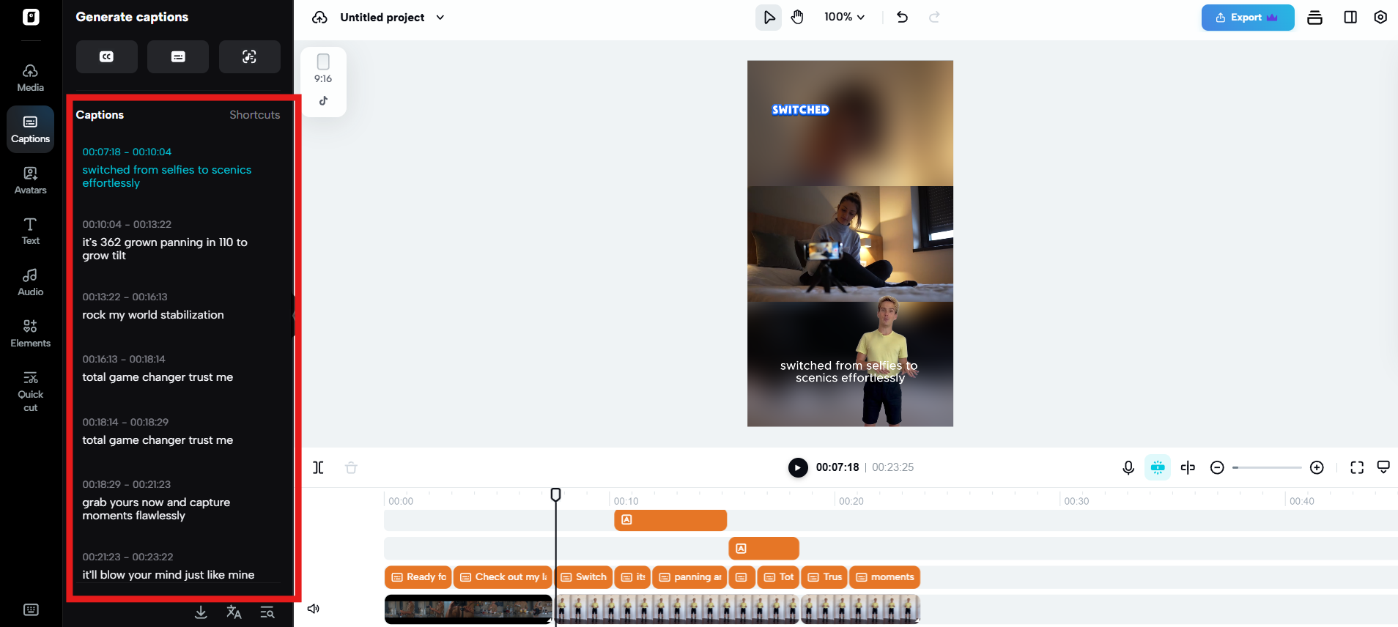
Task: Open the Quick cut tool
Action: click(x=30, y=391)
